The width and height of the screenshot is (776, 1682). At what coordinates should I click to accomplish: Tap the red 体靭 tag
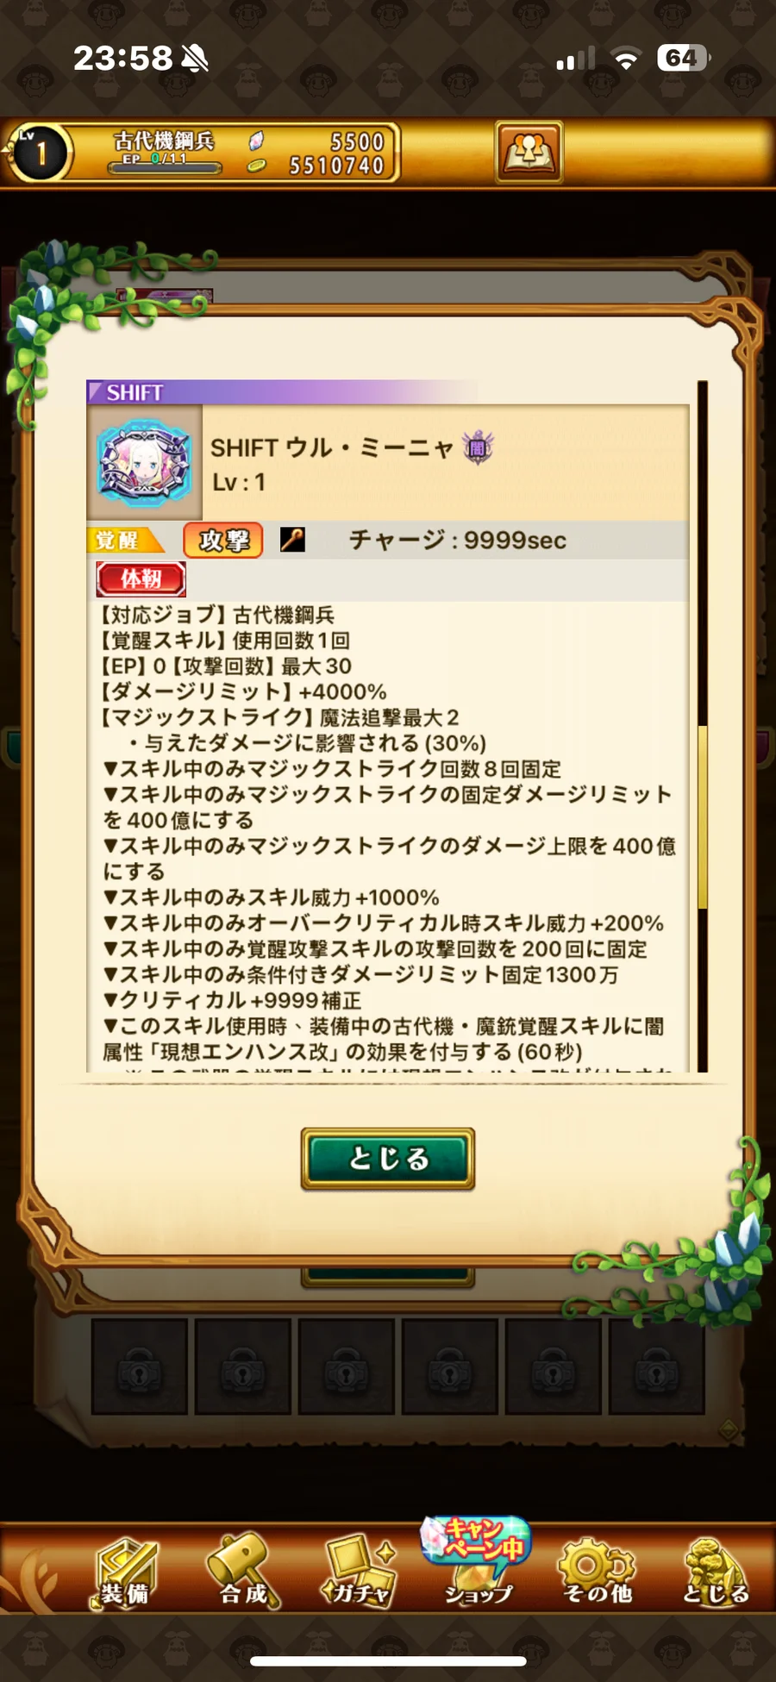tap(141, 579)
